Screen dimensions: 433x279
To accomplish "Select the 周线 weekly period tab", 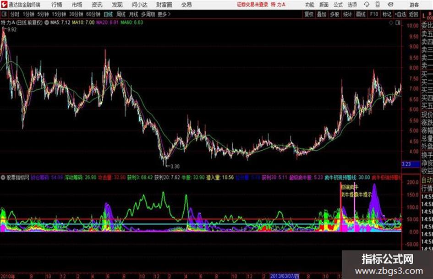I will coord(121,14).
